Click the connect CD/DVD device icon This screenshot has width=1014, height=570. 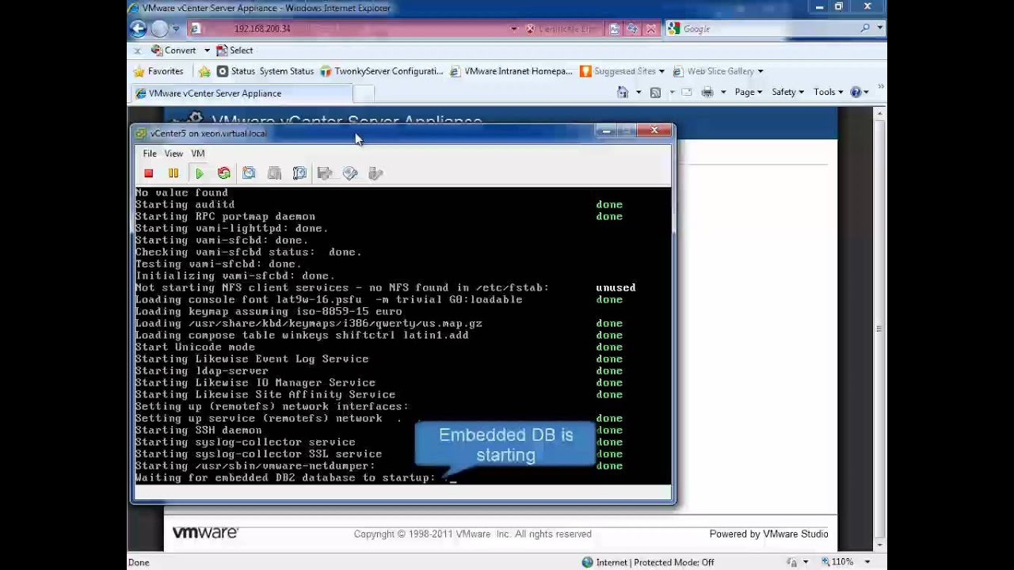click(350, 173)
